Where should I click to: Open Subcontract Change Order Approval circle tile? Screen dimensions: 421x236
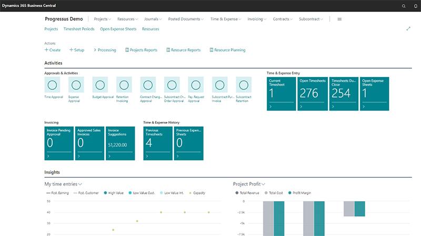tap(172, 85)
